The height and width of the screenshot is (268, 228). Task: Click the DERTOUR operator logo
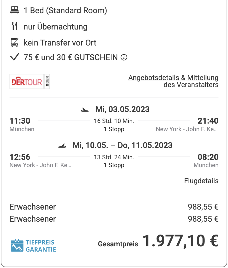point(27,81)
